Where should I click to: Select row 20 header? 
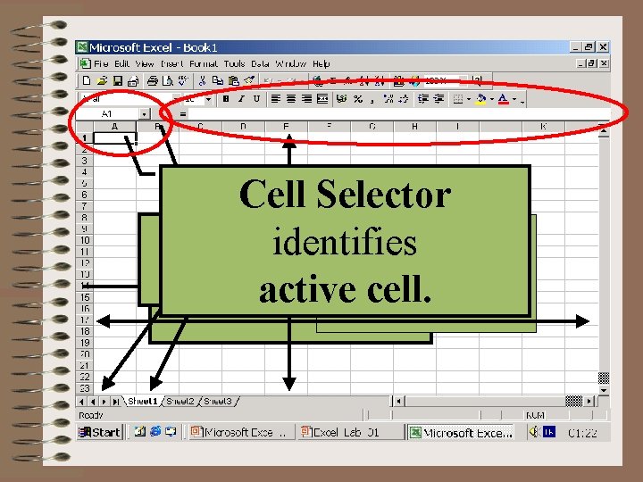point(85,353)
